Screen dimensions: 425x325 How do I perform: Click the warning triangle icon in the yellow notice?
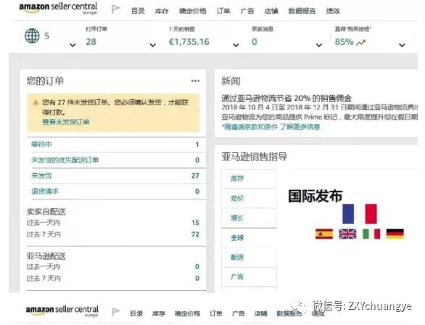click(36, 102)
